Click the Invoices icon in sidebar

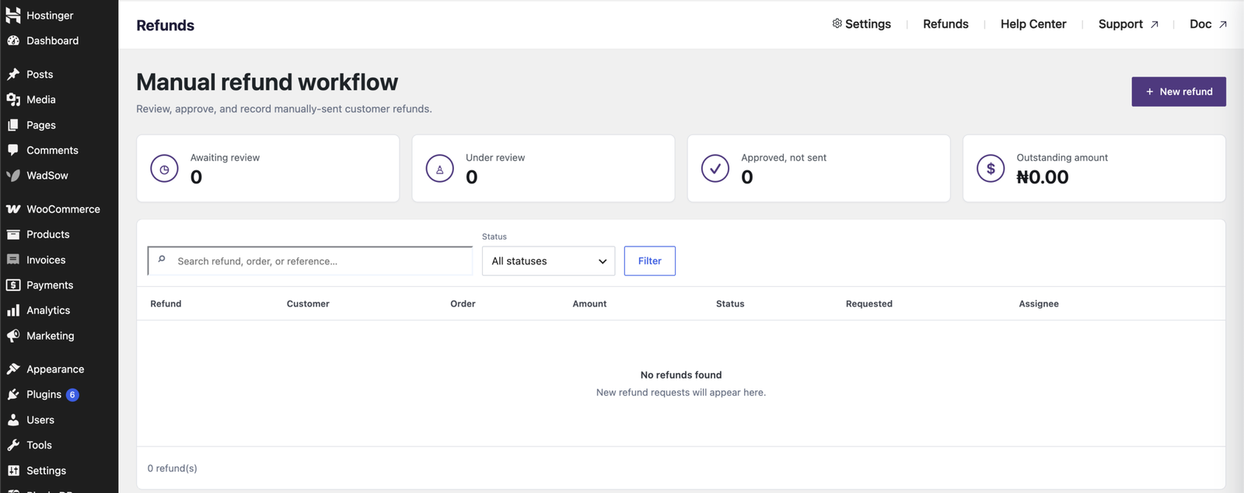(x=13, y=260)
